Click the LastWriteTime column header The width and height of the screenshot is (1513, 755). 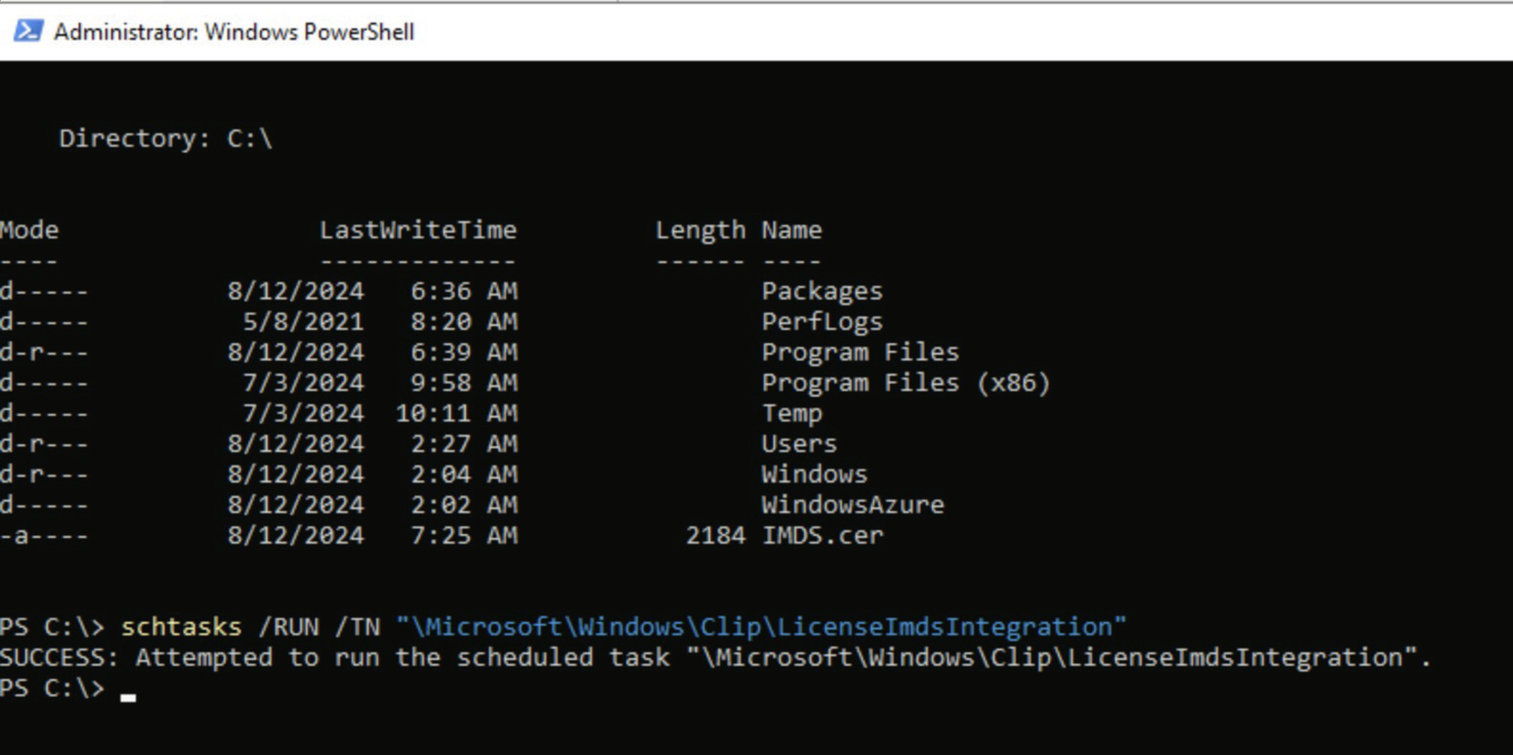coord(417,230)
